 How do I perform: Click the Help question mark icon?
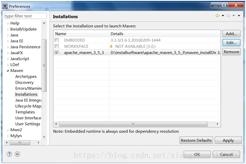click(x=9, y=154)
